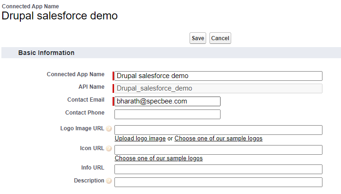Click the Cancel button
341x194 pixels.
(x=220, y=38)
